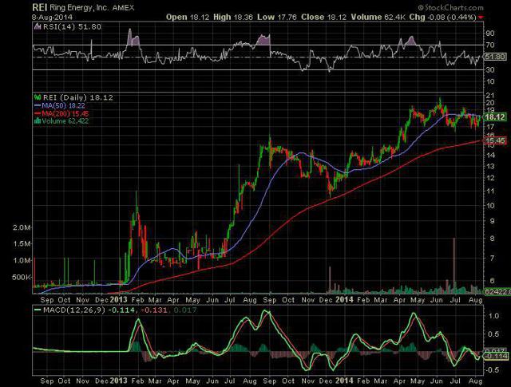Click the Volume 62.4K header value
511x387 pixels.
tap(378, 17)
